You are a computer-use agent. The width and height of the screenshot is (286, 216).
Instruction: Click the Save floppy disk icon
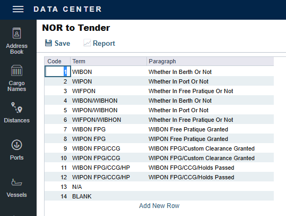coord(48,43)
